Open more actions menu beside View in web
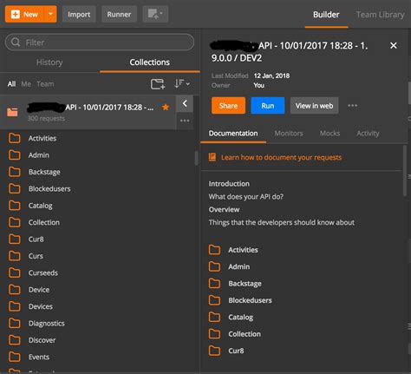The width and height of the screenshot is (411, 374). pos(352,106)
